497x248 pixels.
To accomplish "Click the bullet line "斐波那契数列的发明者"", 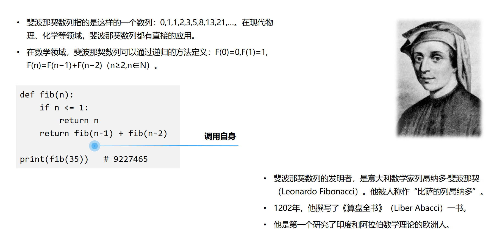I will [x=312, y=179].
